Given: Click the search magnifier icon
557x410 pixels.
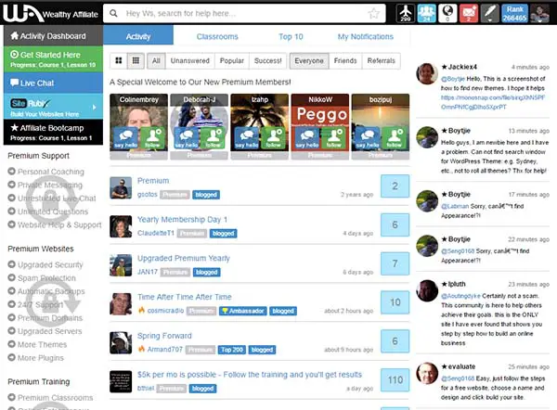Looking at the screenshot, I should click(113, 14).
